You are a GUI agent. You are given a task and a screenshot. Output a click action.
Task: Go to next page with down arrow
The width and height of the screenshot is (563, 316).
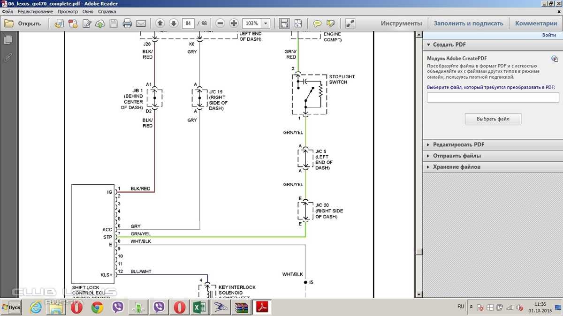coord(174,23)
